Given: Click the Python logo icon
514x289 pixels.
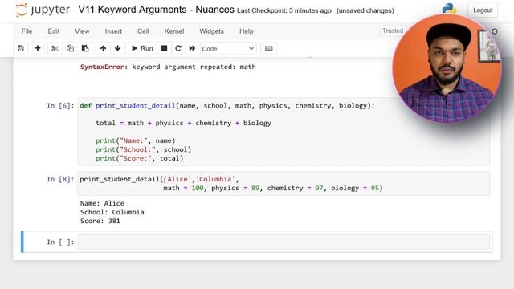Looking at the screenshot, I should tap(449, 9).
